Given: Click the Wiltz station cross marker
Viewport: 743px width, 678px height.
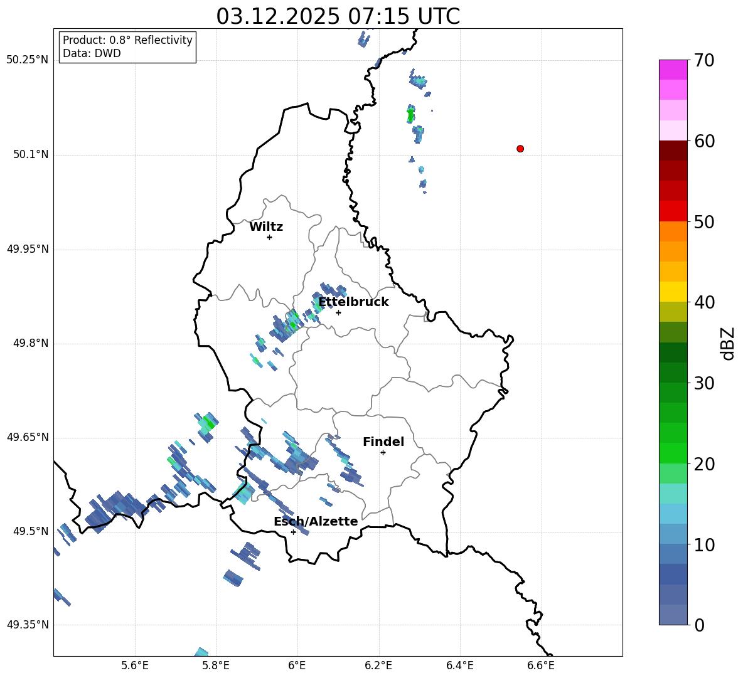Looking at the screenshot, I should pos(269,237).
